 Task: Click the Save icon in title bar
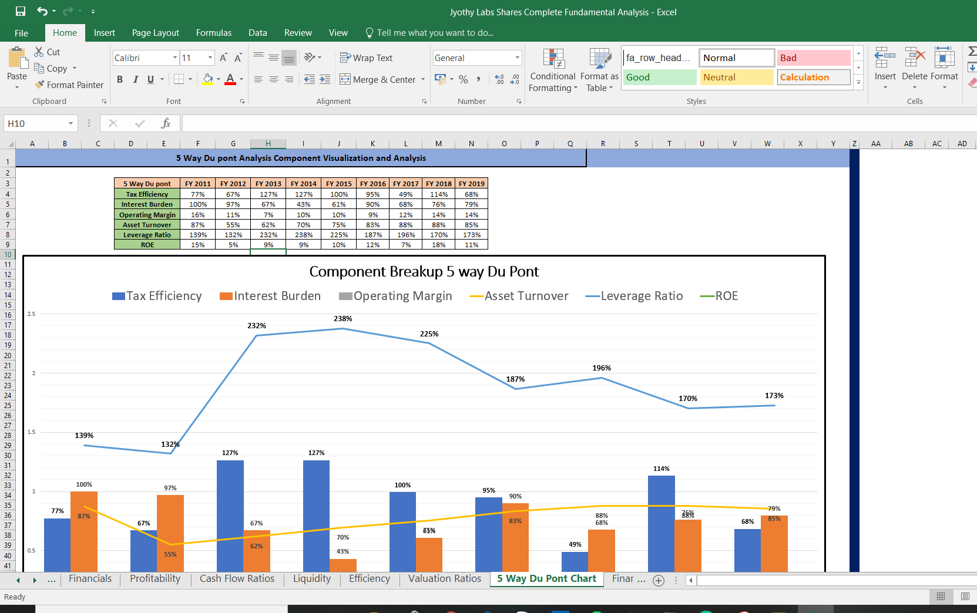[x=20, y=11]
